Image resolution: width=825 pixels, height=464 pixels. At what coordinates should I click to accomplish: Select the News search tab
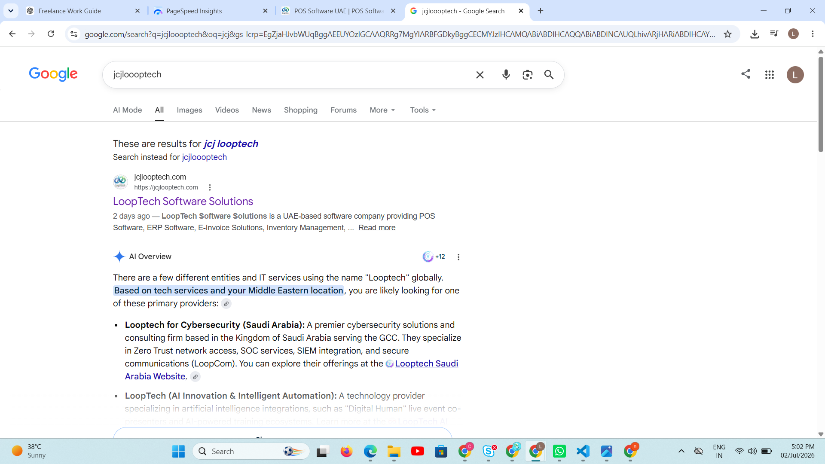point(261,110)
